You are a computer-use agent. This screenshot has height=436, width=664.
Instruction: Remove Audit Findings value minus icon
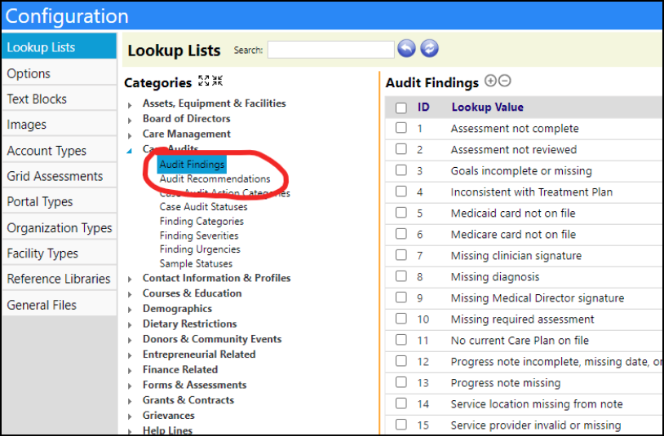[x=504, y=81]
